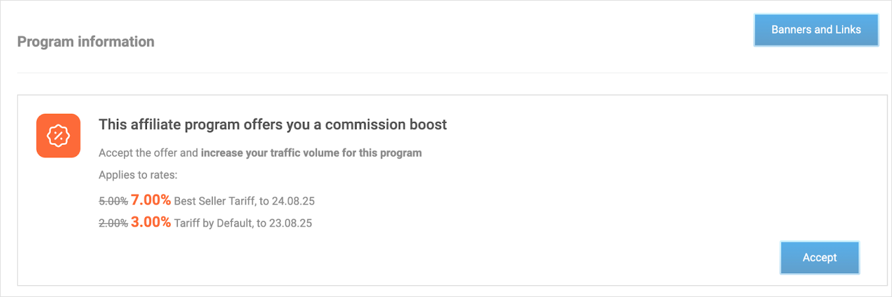Click the crossed-out 5.00% old rate

[x=113, y=200]
